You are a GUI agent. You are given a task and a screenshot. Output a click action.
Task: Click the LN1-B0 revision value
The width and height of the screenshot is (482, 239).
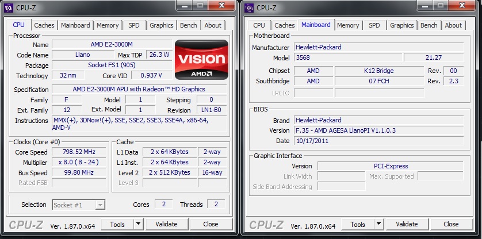click(x=211, y=110)
